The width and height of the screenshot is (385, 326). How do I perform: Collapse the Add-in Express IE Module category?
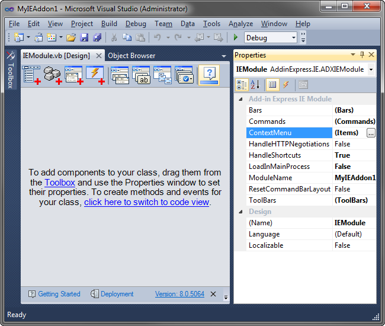[240, 99]
